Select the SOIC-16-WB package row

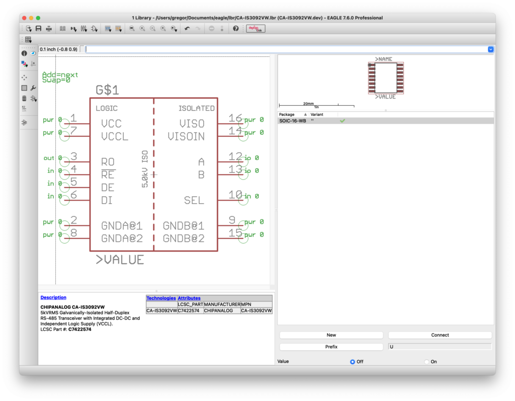(386, 121)
